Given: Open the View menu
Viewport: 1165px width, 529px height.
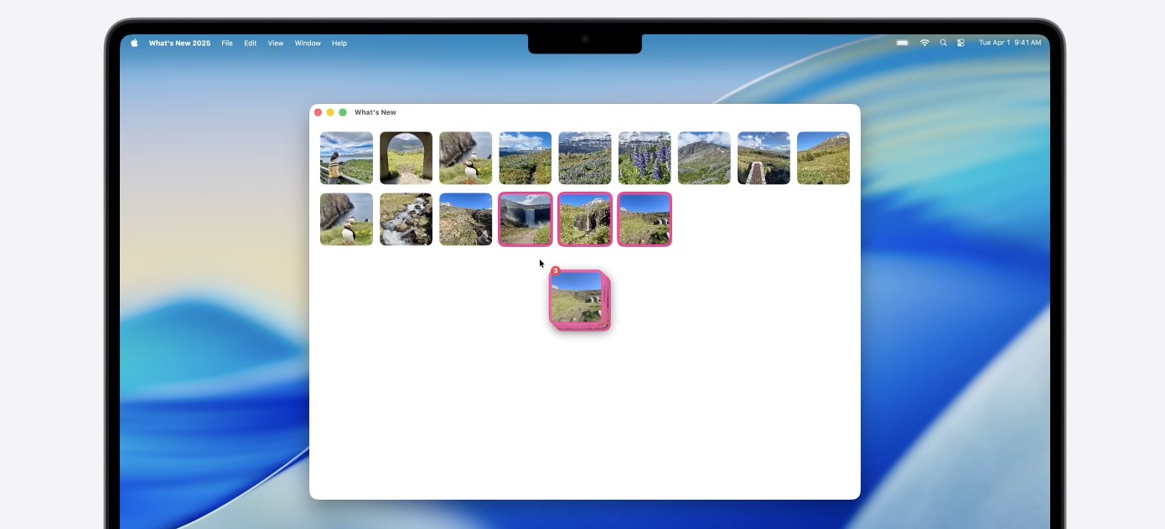Looking at the screenshot, I should tap(276, 43).
